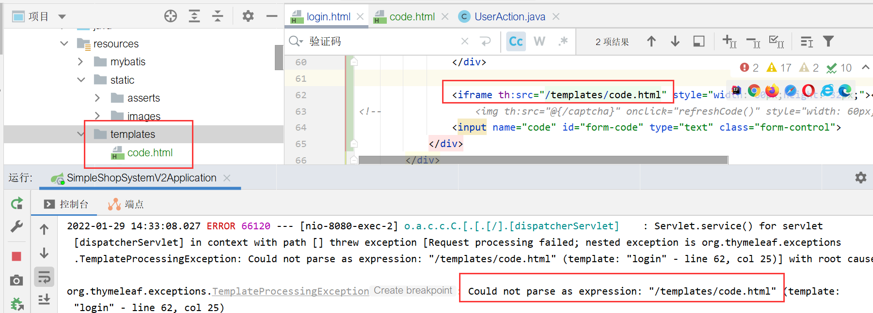Open project panel settings gear

pos(248,16)
